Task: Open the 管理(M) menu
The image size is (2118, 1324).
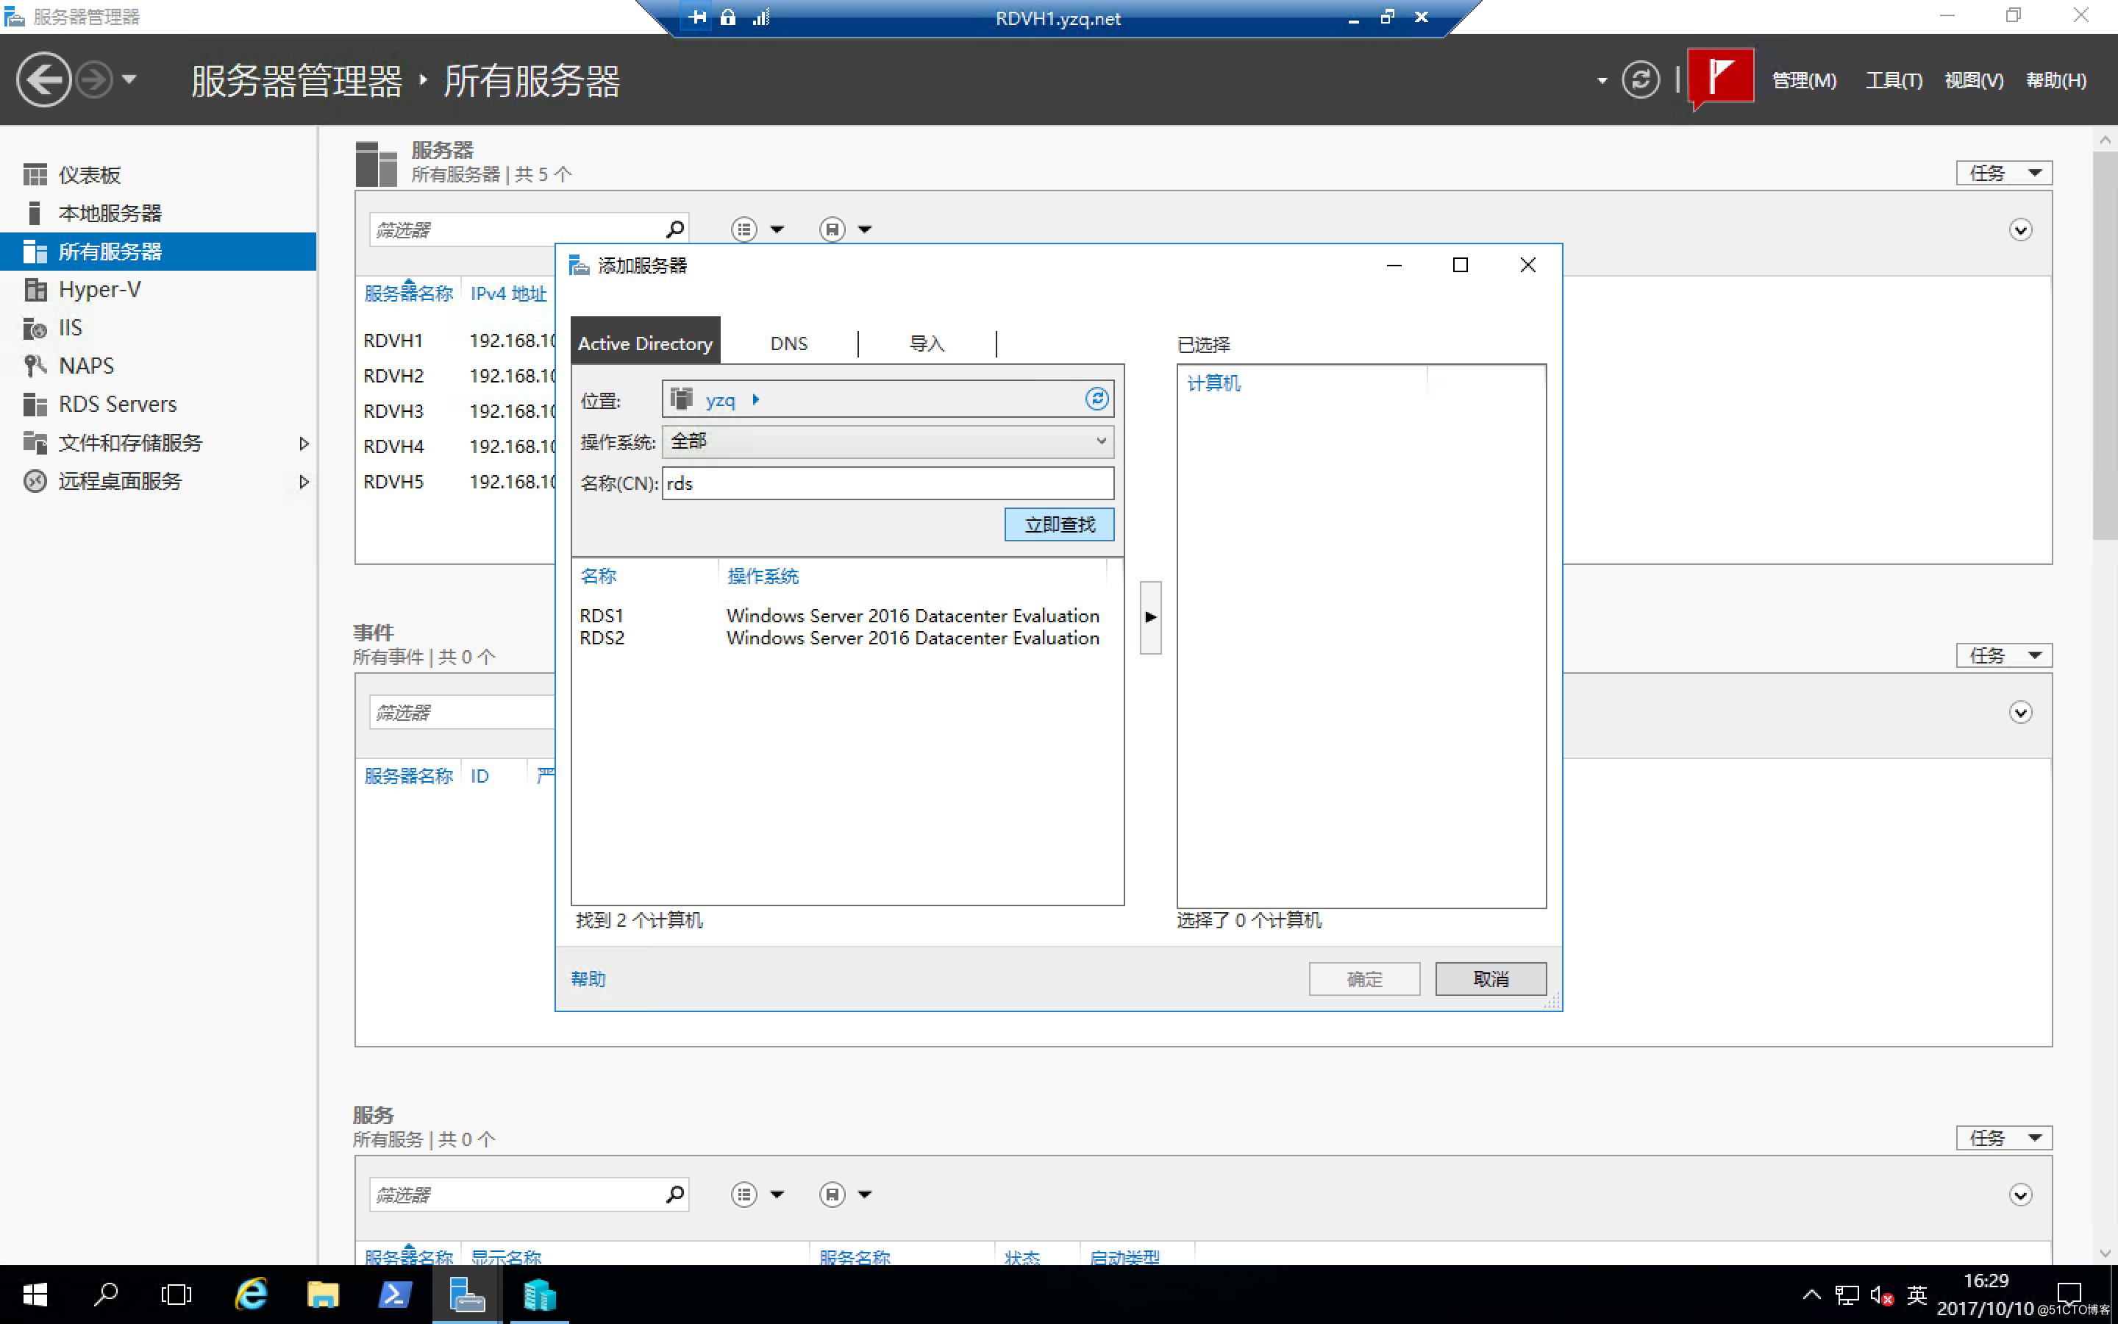Action: tap(1804, 81)
